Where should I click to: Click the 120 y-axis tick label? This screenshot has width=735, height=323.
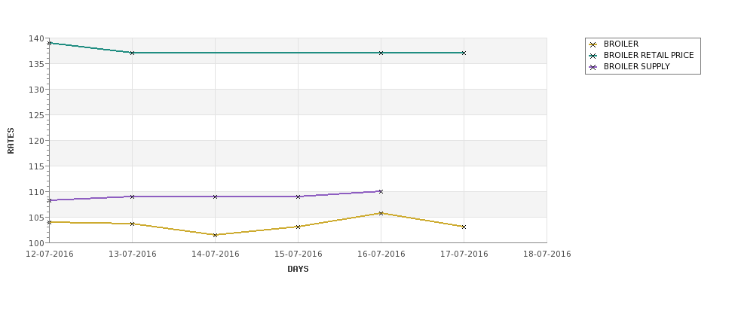point(38,141)
